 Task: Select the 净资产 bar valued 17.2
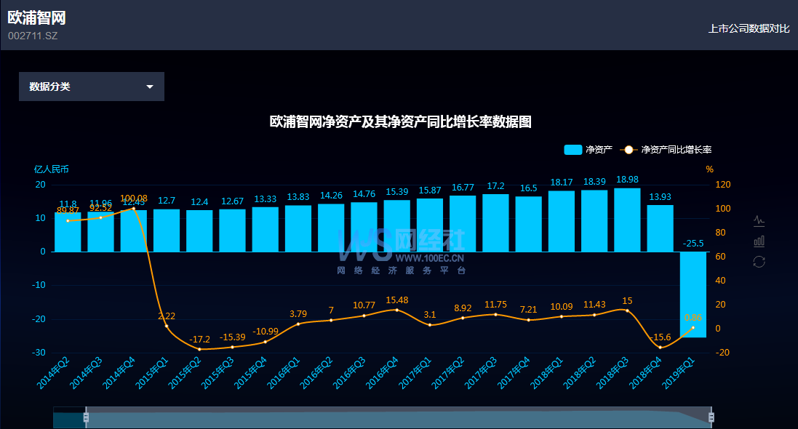(x=495, y=223)
